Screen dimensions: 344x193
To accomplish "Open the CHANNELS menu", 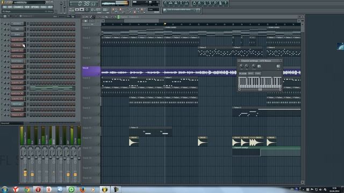I will [x=18, y=7].
